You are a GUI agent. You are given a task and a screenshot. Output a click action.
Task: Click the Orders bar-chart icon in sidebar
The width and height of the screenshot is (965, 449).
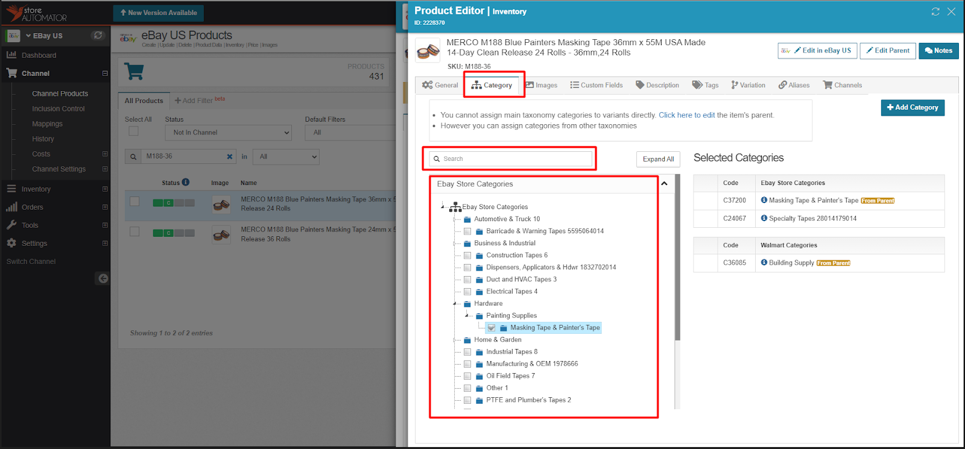[x=11, y=207]
